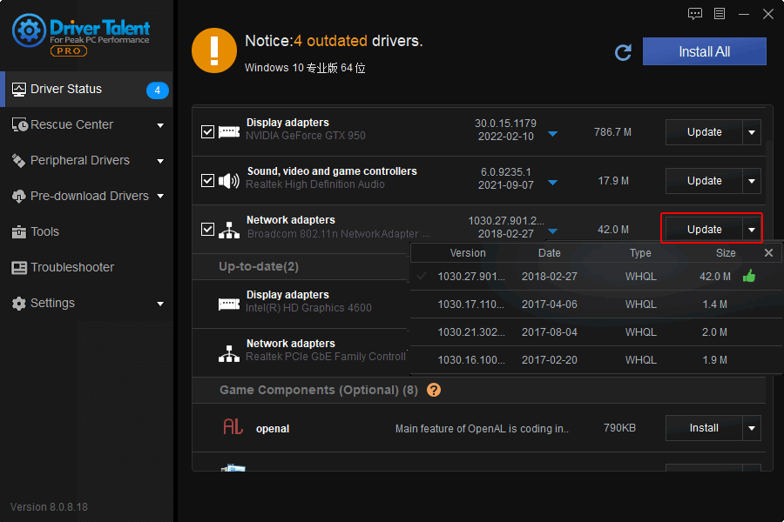Click the Settings gear icon

18,304
